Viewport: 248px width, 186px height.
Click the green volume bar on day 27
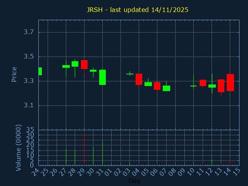pos(66,157)
